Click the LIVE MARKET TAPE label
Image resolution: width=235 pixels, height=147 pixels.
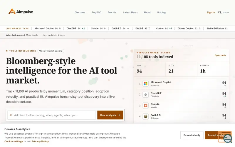pos(17,29)
